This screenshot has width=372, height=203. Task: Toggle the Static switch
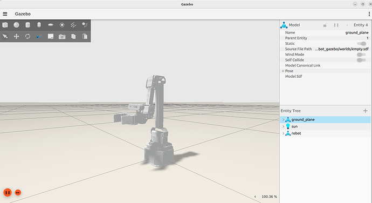click(x=362, y=44)
